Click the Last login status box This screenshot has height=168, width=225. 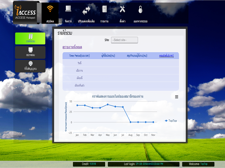pyautogui.click(x=143, y=164)
